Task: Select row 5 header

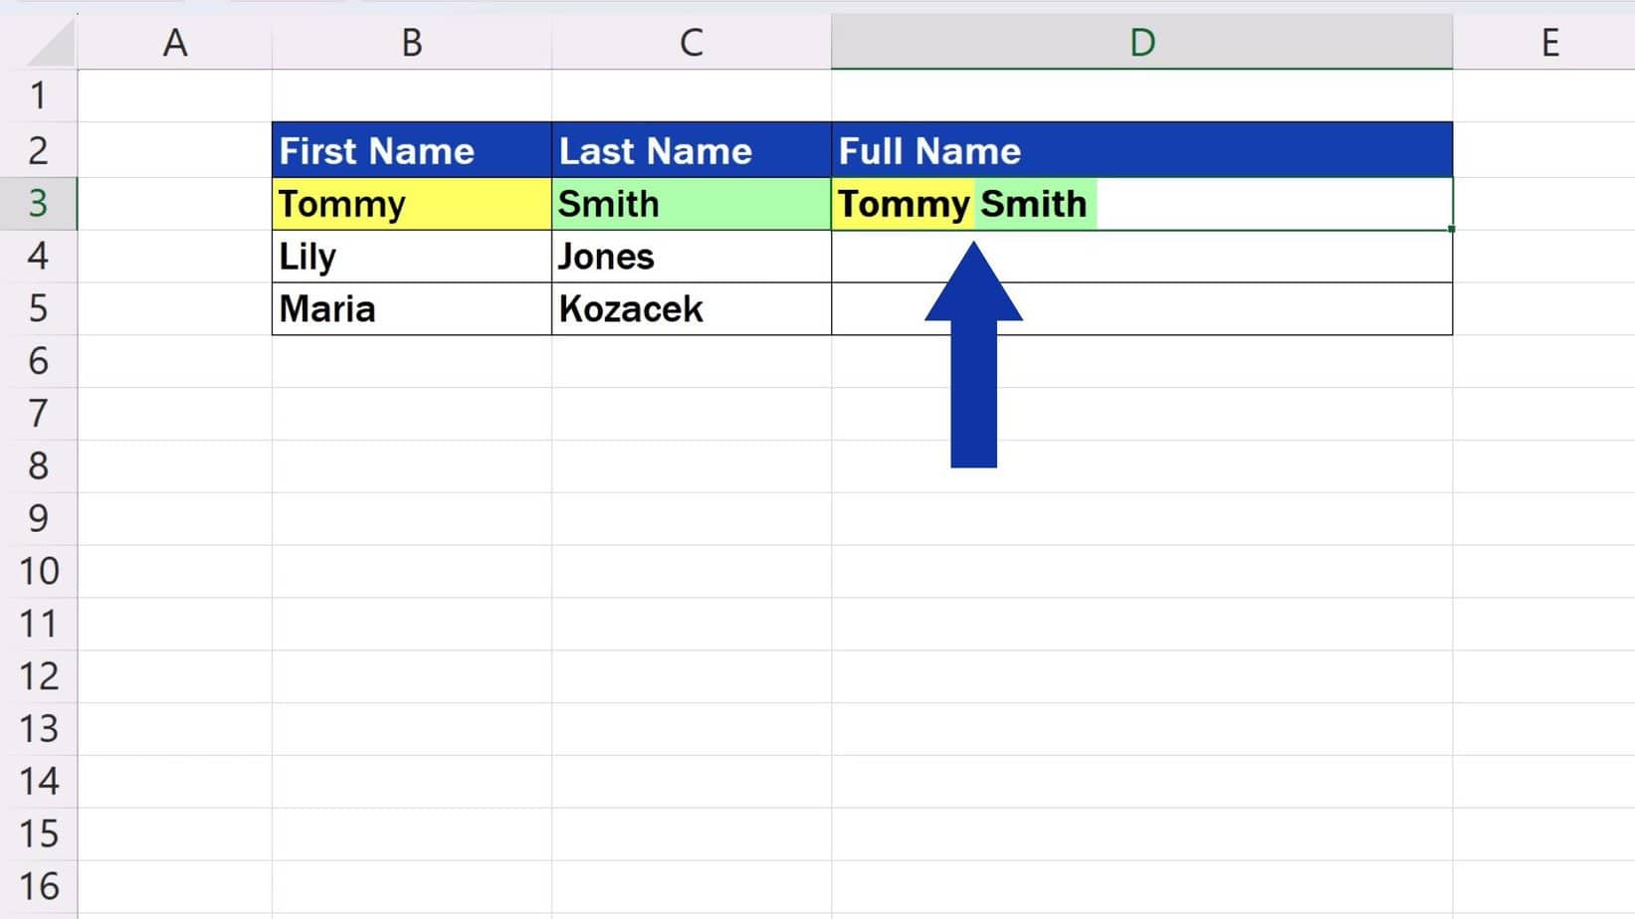Action: coord(38,308)
